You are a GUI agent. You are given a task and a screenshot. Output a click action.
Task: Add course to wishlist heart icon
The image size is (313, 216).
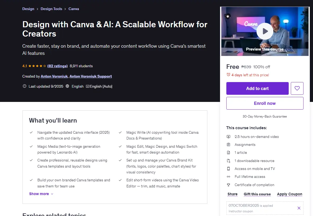(297, 88)
